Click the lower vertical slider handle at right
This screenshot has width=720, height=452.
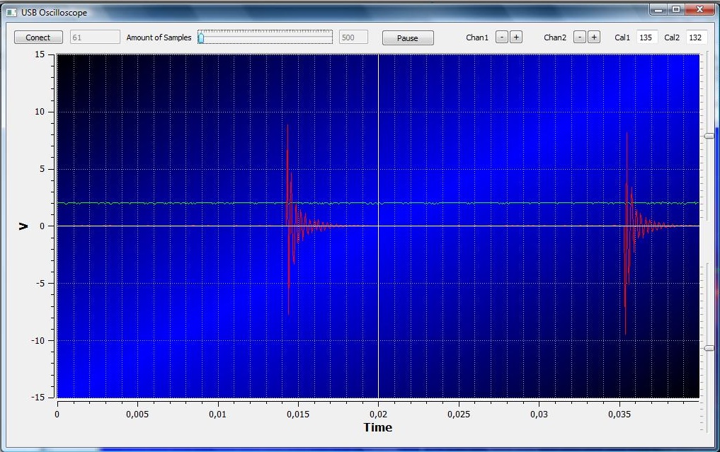(709, 348)
